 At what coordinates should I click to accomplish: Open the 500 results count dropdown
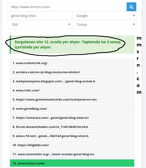coord(40,24)
